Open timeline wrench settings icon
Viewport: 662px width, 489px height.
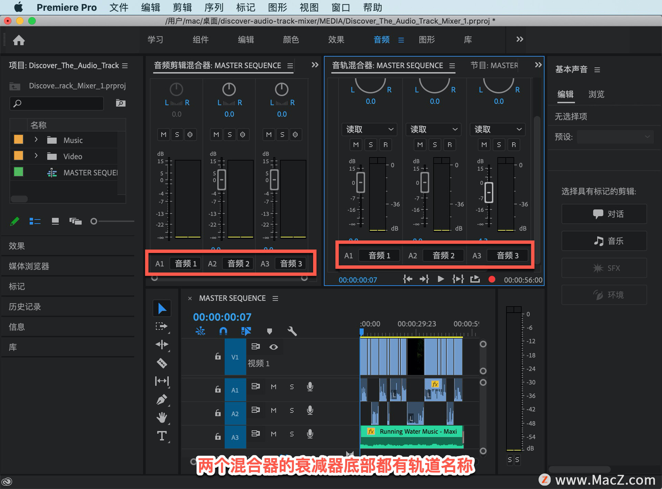pyautogui.click(x=292, y=331)
